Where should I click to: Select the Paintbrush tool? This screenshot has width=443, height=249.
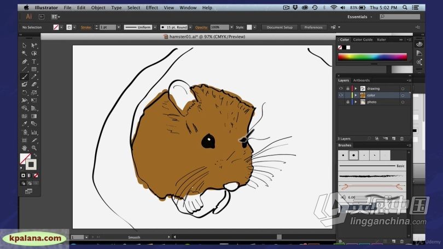pos(24,77)
